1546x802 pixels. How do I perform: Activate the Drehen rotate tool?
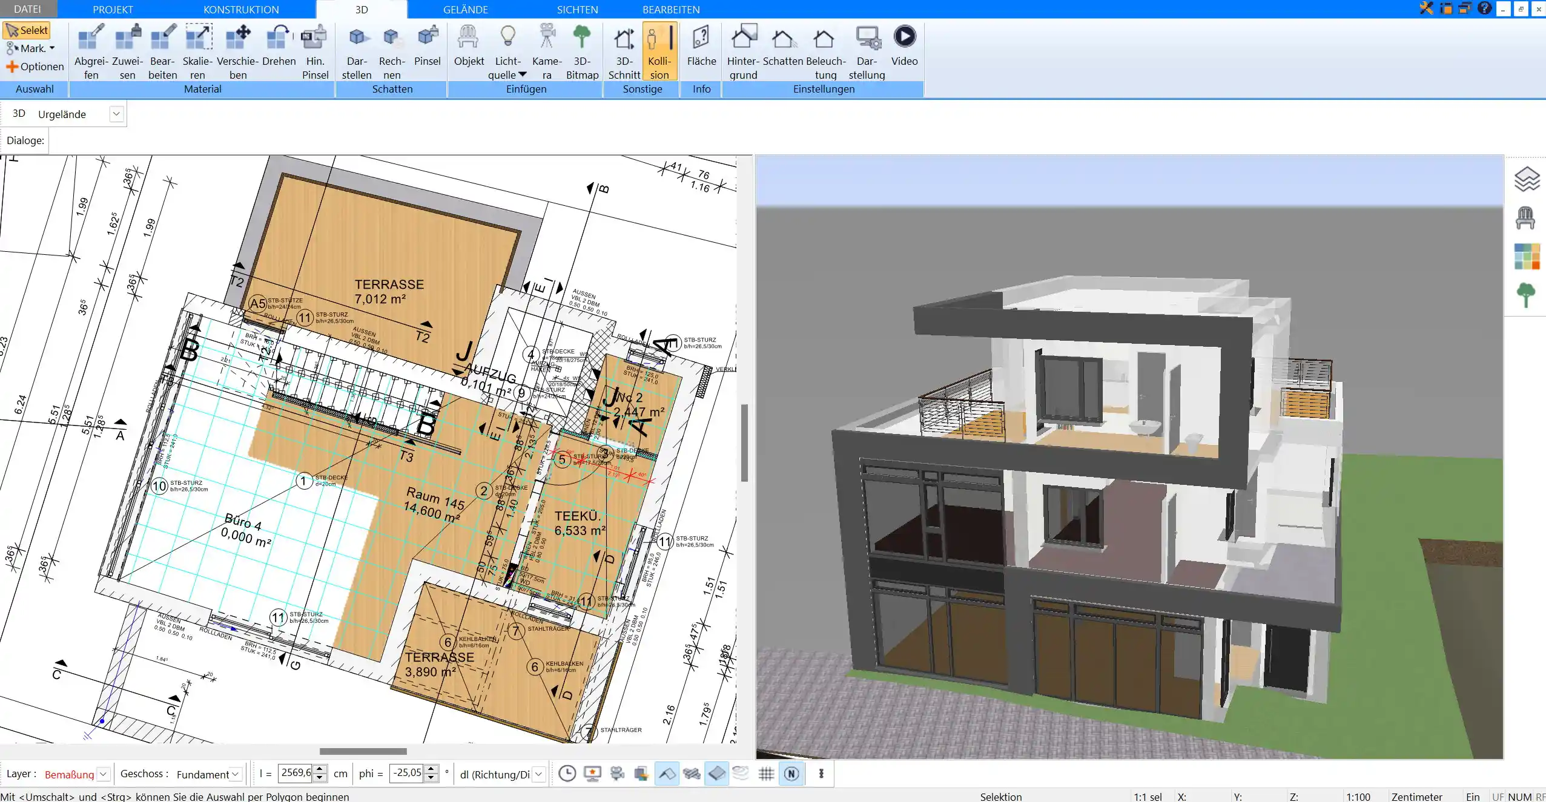tap(279, 46)
